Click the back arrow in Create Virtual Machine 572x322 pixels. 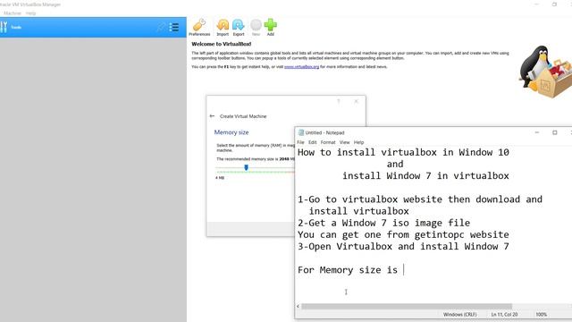[x=212, y=116]
